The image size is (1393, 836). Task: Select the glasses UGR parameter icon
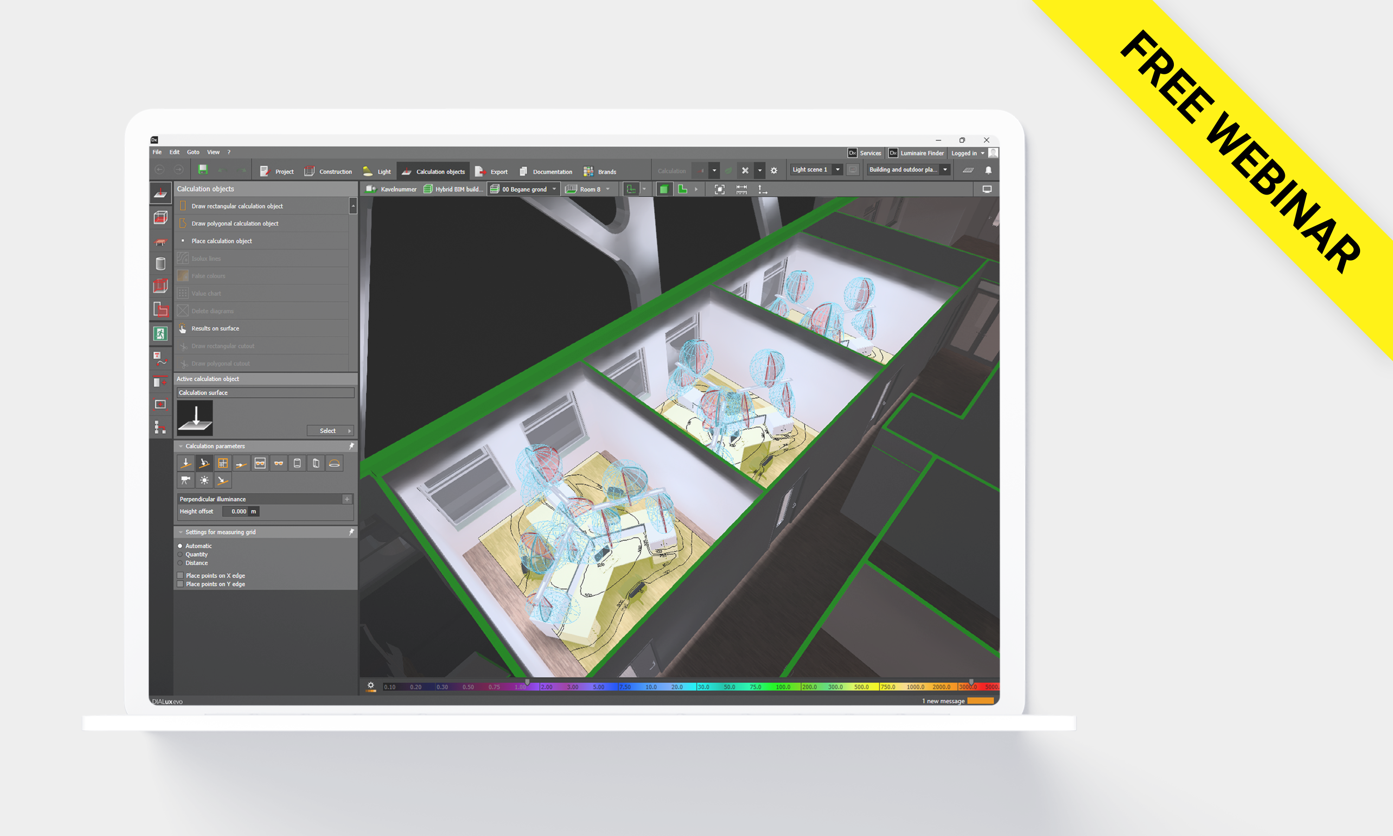coord(278,463)
